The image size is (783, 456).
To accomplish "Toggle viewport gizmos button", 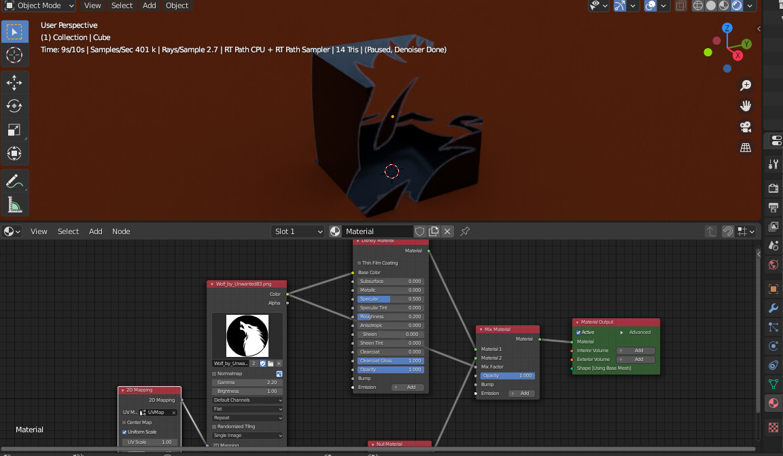I will [x=620, y=5].
